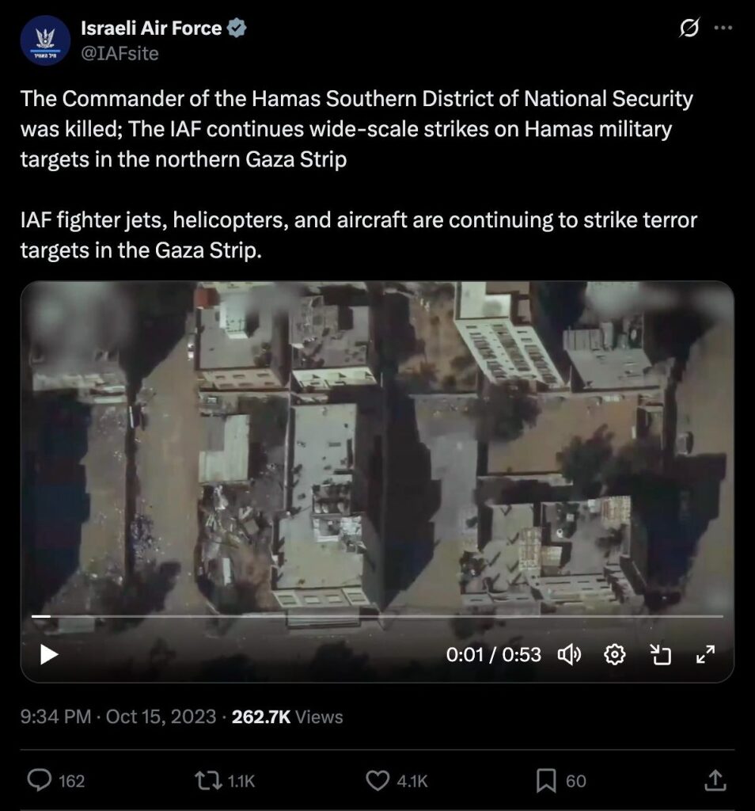Like the tweet with heart icon

point(377,780)
